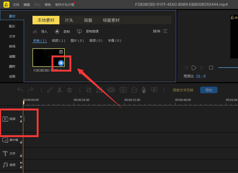Image resolution: width=238 pixels, height=173 pixels.
Task: Open the duration clock tool
Action: pos(134,90)
